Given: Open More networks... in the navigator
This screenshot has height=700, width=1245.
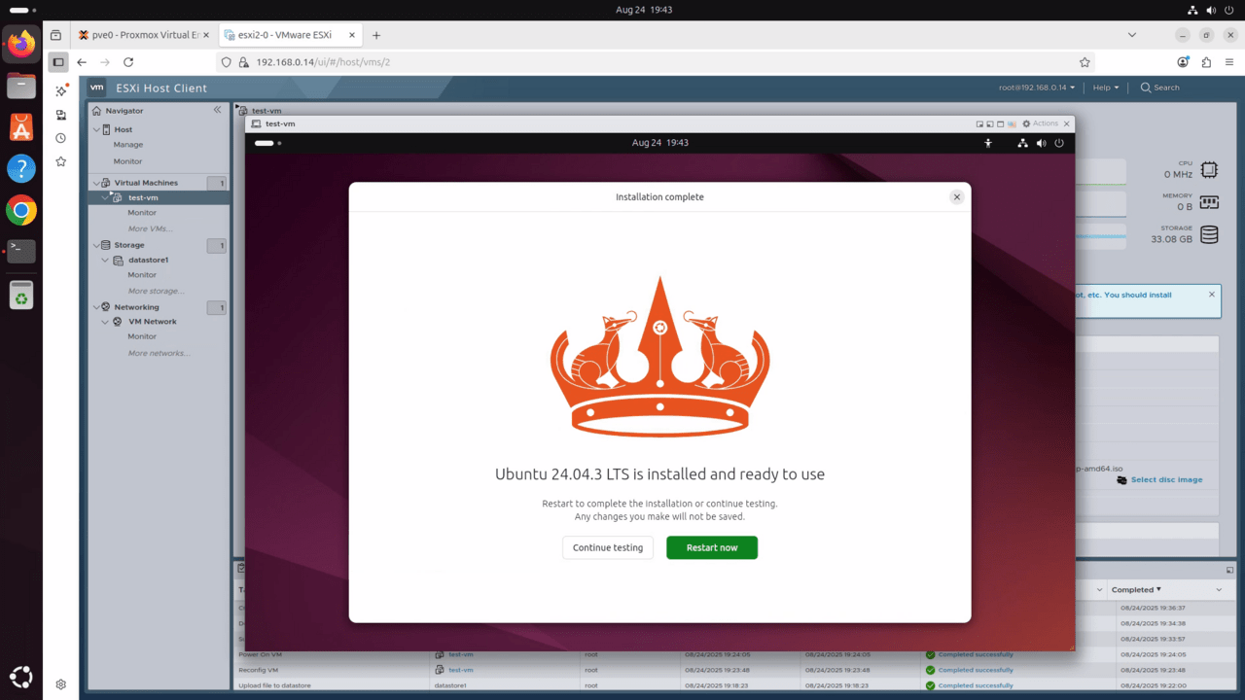Looking at the screenshot, I should pyautogui.click(x=160, y=353).
